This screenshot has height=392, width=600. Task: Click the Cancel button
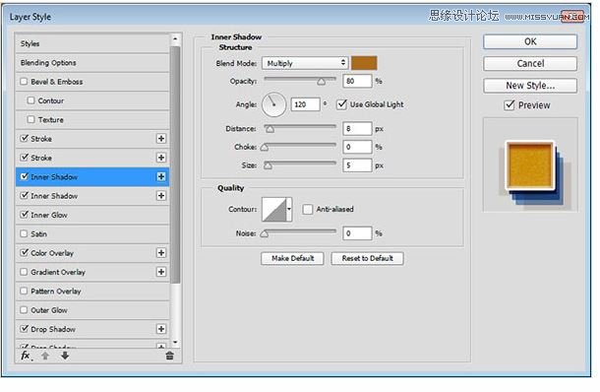pyautogui.click(x=530, y=64)
